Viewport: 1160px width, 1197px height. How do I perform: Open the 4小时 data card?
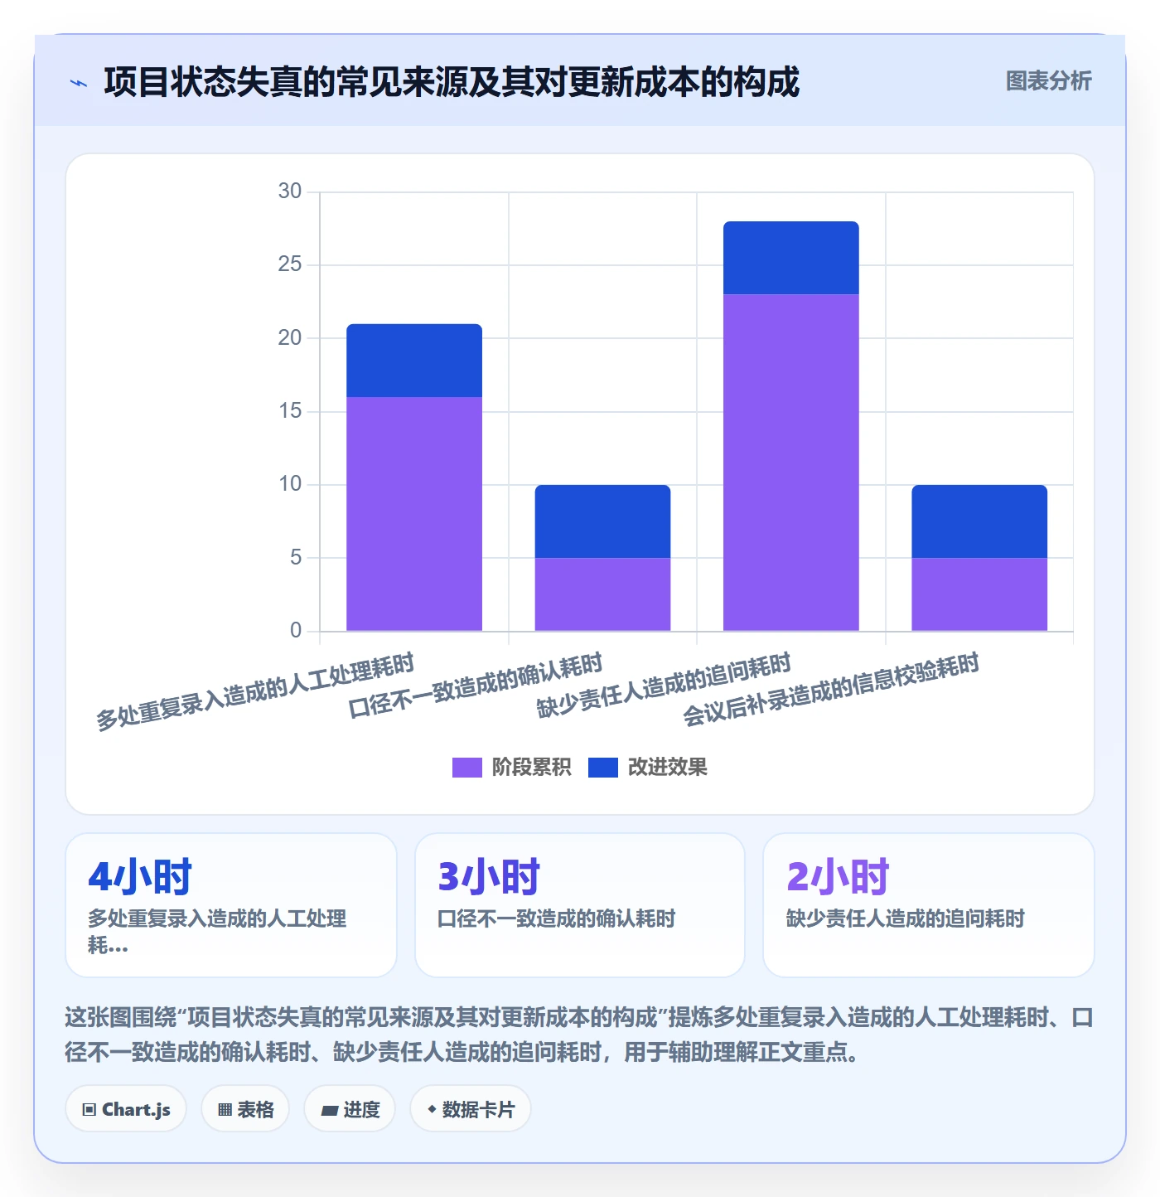231,905
